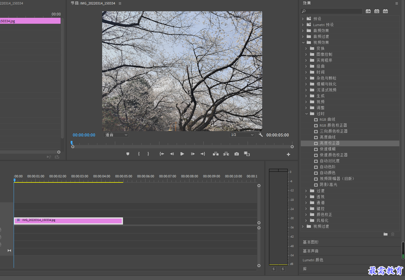Screen dimensions: 405x280
Task: Click the 节目 monitor tab title
Action: click(x=93, y=3)
